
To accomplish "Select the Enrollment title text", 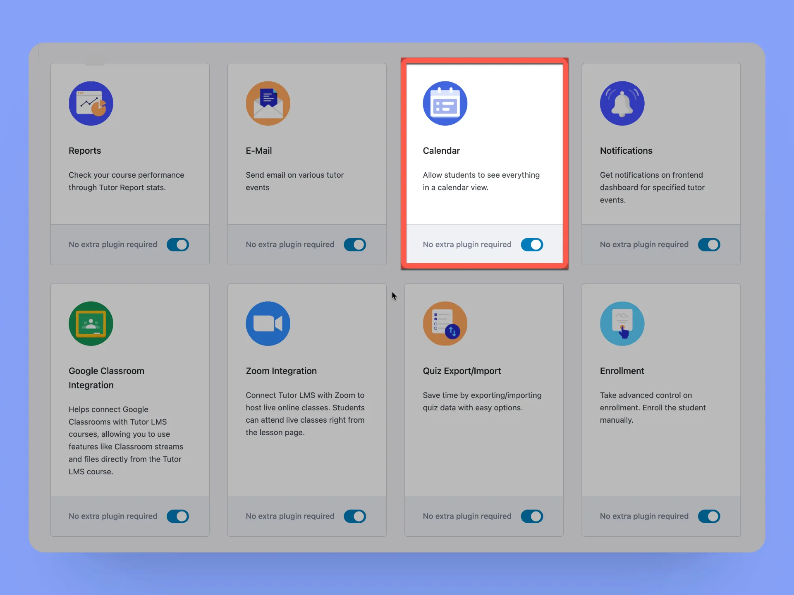I will (622, 371).
